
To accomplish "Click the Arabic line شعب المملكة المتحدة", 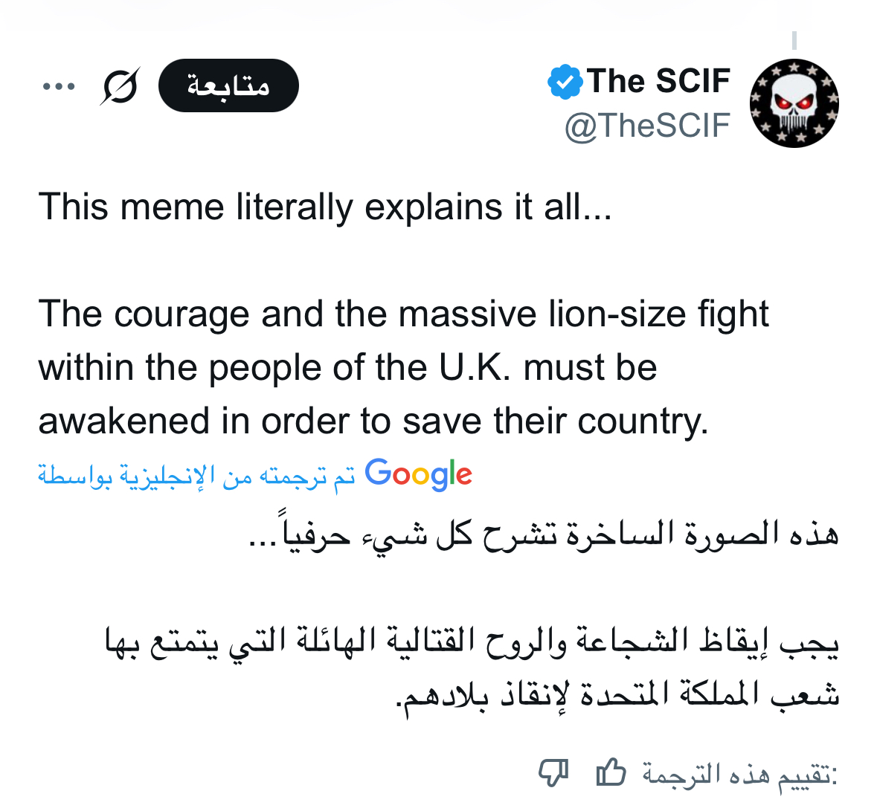I will tap(619, 694).
